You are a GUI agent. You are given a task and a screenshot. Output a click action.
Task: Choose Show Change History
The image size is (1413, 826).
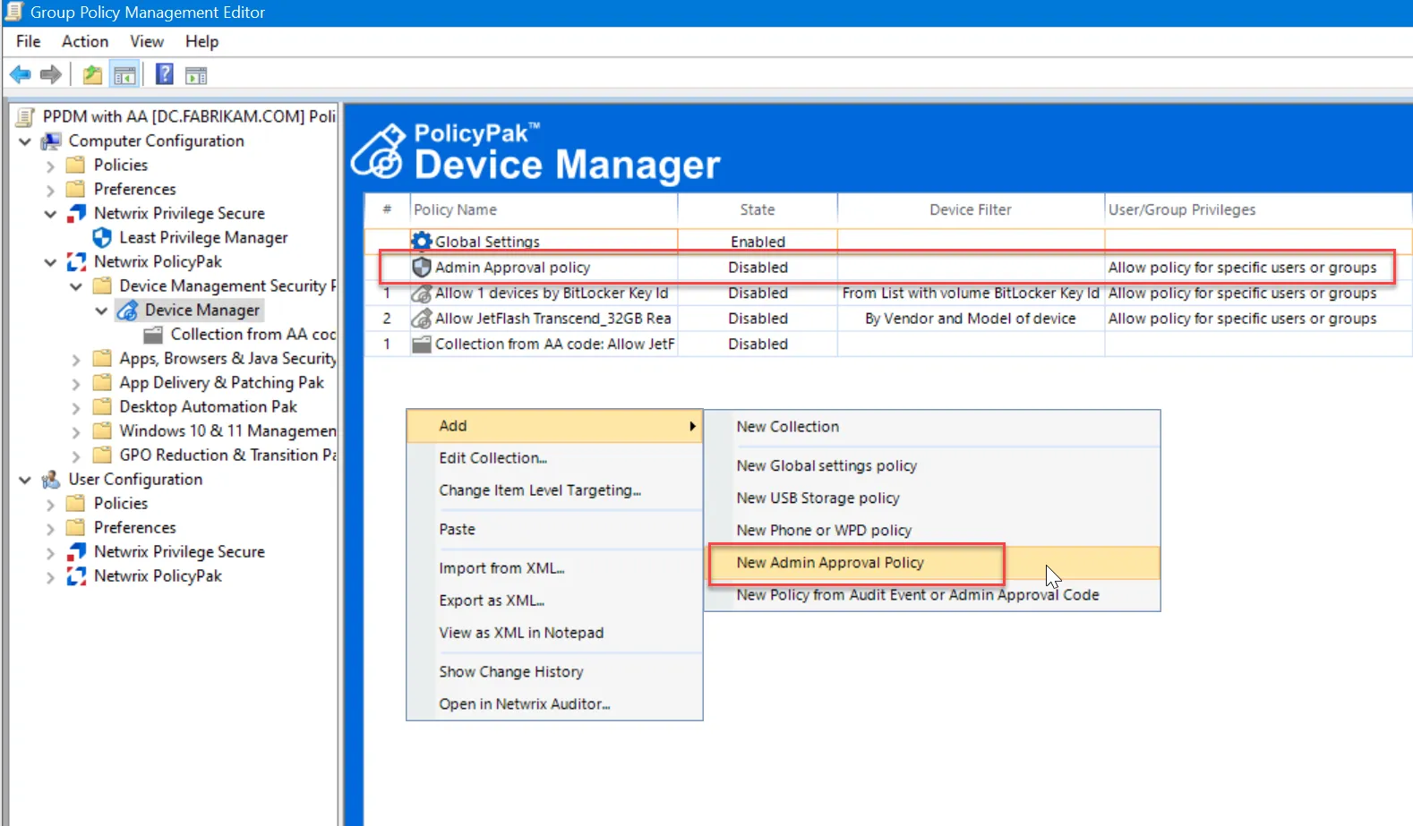pos(554,672)
